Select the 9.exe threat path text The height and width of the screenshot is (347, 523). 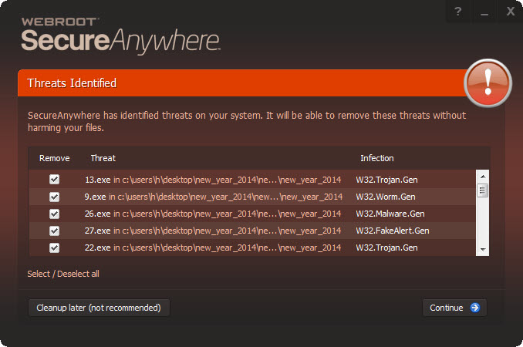pyautogui.click(x=214, y=197)
